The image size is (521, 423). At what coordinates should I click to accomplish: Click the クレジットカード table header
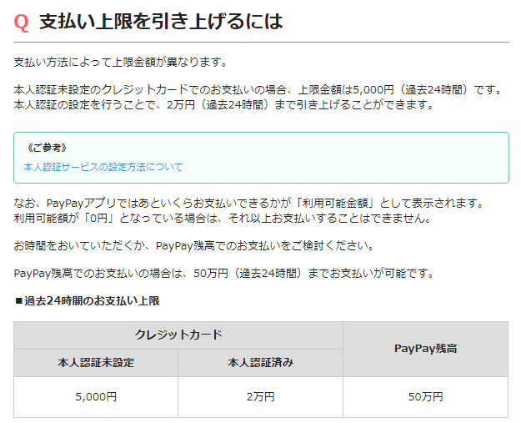click(178, 335)
